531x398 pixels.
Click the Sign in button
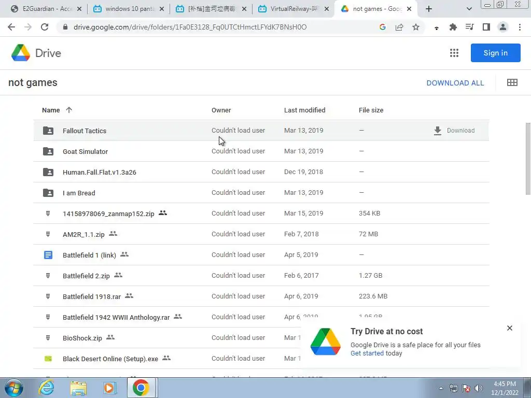tap(495, 53)
